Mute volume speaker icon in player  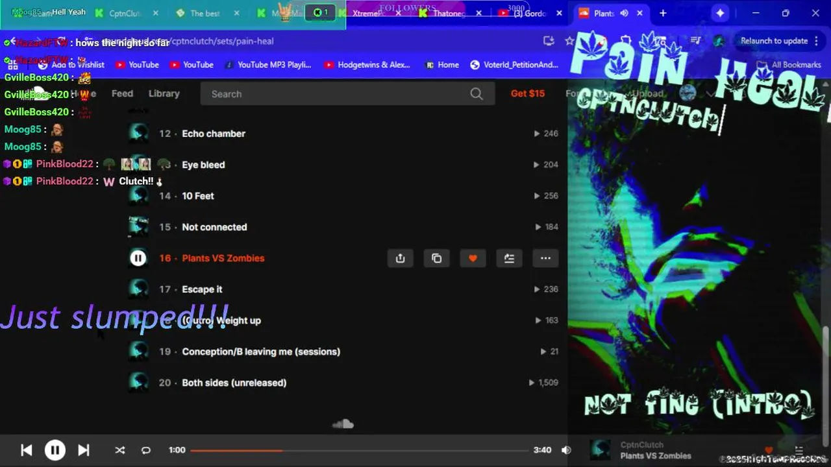(x=566, y=450)
